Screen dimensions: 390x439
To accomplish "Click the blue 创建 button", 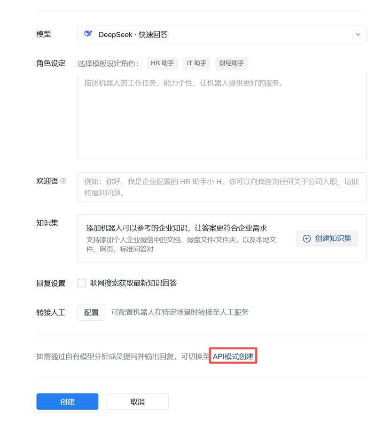I will pos(67,401).
